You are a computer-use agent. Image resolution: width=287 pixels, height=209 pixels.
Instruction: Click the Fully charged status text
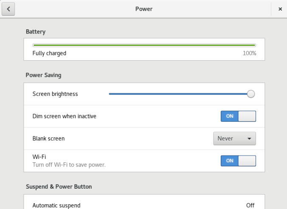click(x=49, y=53)
